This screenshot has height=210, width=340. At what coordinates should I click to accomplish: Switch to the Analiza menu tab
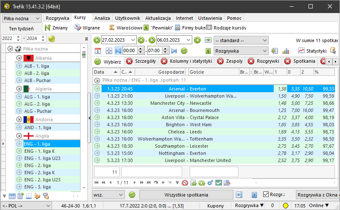tap(102, 19)
